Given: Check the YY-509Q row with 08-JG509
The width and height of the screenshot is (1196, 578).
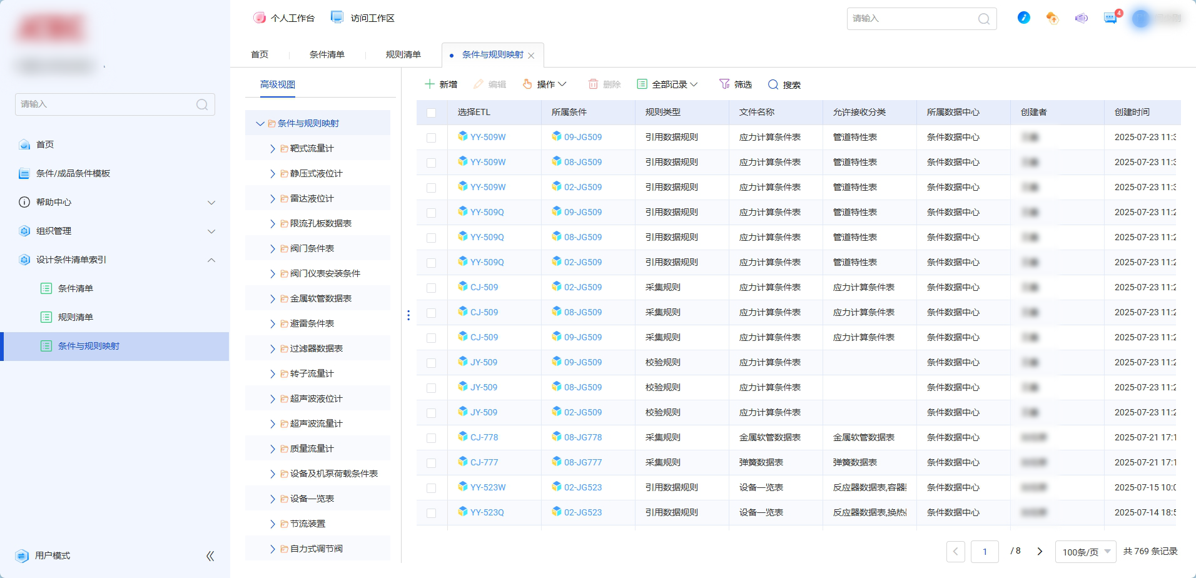Looking at the screenshot, I should click(x=432, y=238).
